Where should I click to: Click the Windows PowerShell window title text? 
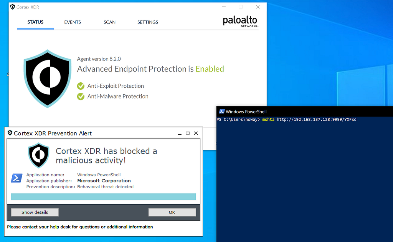pyautogui.click(x=246, y=112)
